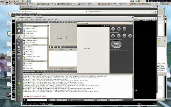Tap the emulator MENU button
Viewport: 171px width, 107px height.
click(x=119, y=36)
